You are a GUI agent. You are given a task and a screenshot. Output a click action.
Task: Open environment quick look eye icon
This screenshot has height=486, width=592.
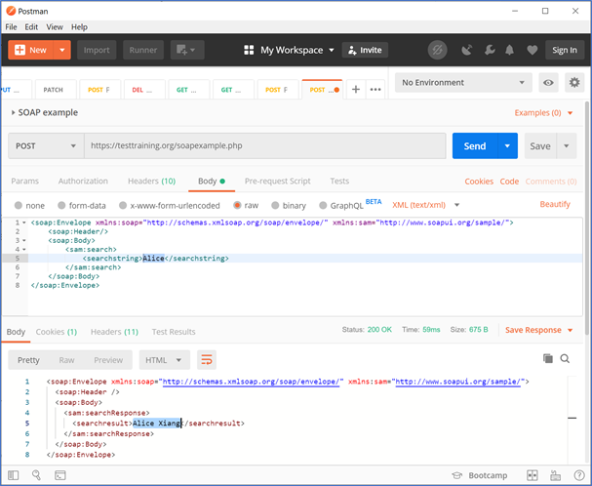pos(548,83)
